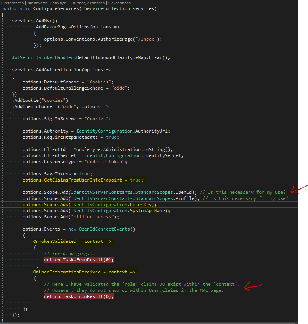Click the options.ClientId assignment

(x=97, y=149)
